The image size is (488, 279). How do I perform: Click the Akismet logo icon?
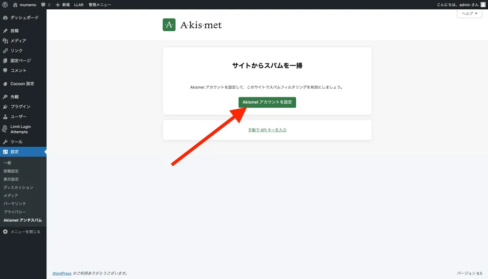[169, 25]
